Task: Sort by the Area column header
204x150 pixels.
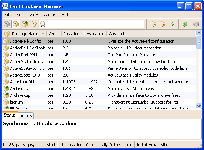Action: pos(54,34)
